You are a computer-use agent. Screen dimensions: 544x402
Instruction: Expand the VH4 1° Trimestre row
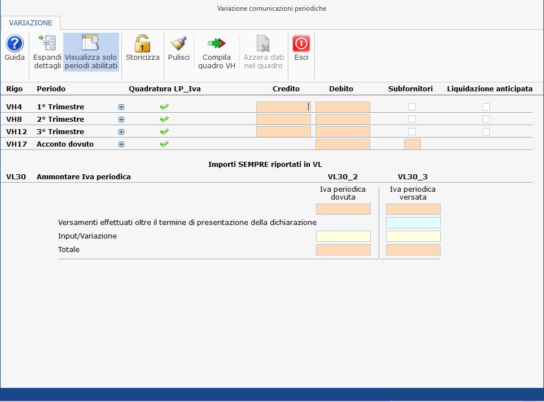[x=121, y=107]
